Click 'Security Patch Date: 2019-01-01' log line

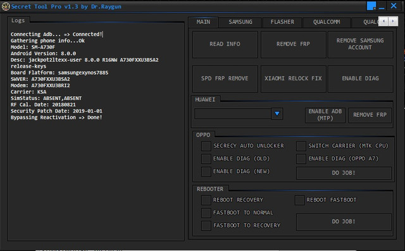pyautogui.click(x=56, y=111)
